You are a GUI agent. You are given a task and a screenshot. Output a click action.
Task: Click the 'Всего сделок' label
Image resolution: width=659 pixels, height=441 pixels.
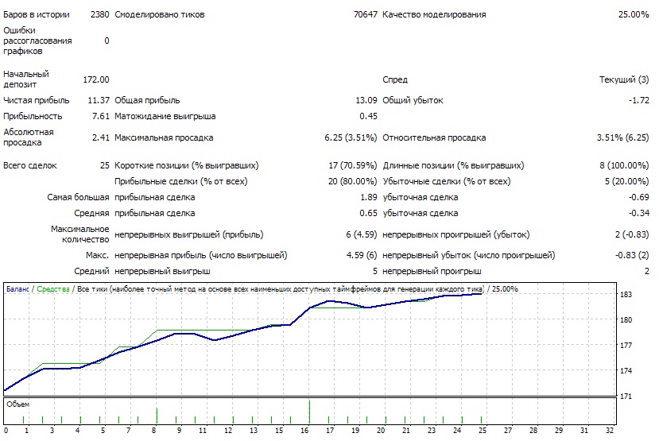point(30,165)
